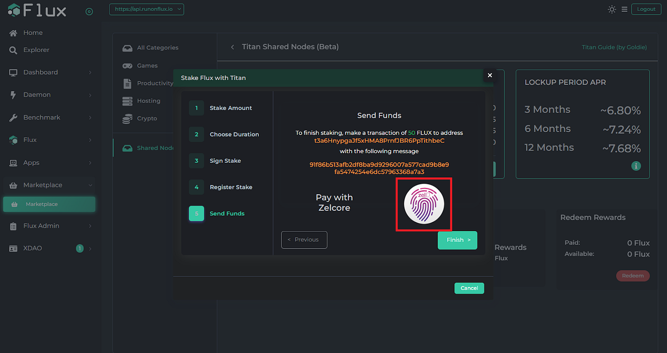Click the Benchmark wrench icon
Screen dimensions: 667x353
pos(13,118)
